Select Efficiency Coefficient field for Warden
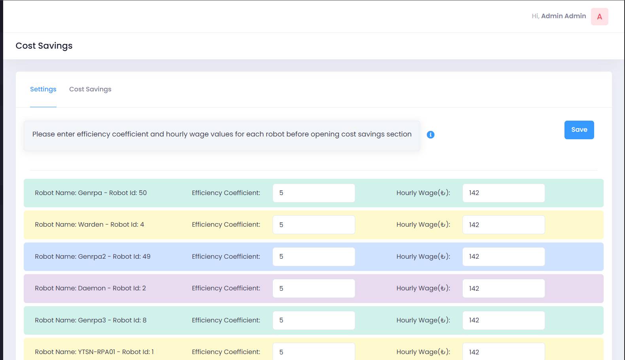Viewport: 625px width, 360px height. click(x=314, y=225)
